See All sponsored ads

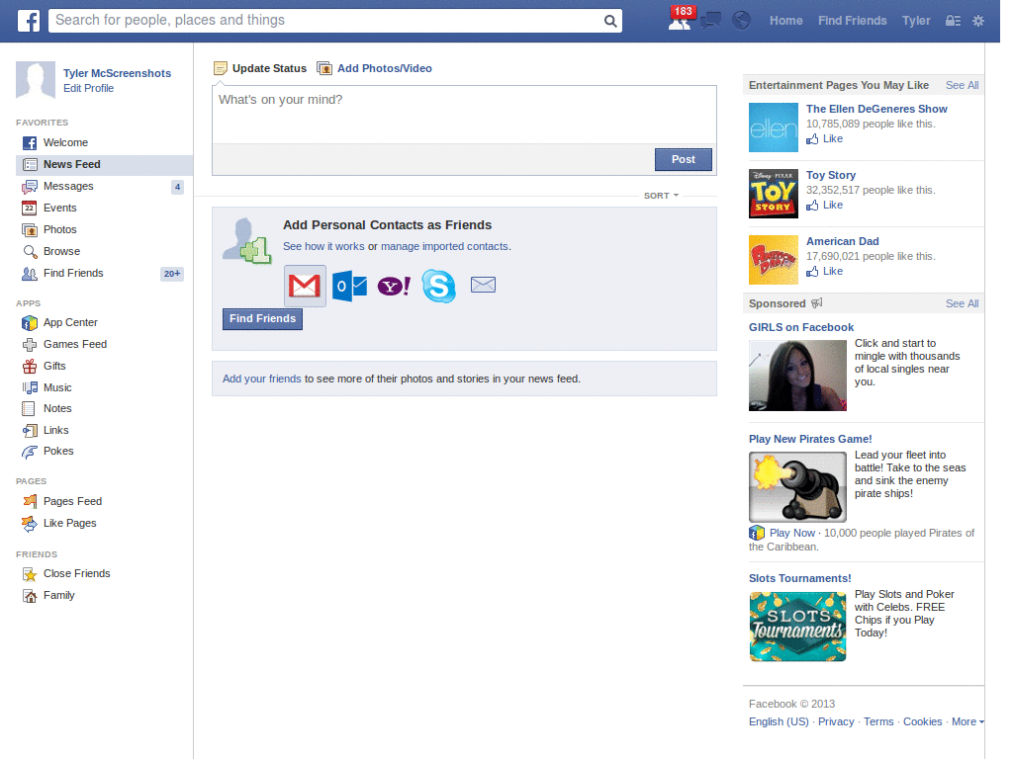point(962,303)
